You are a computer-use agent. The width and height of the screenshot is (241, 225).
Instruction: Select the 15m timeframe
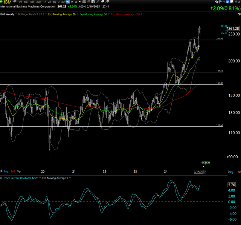click(x=32, y=2)
